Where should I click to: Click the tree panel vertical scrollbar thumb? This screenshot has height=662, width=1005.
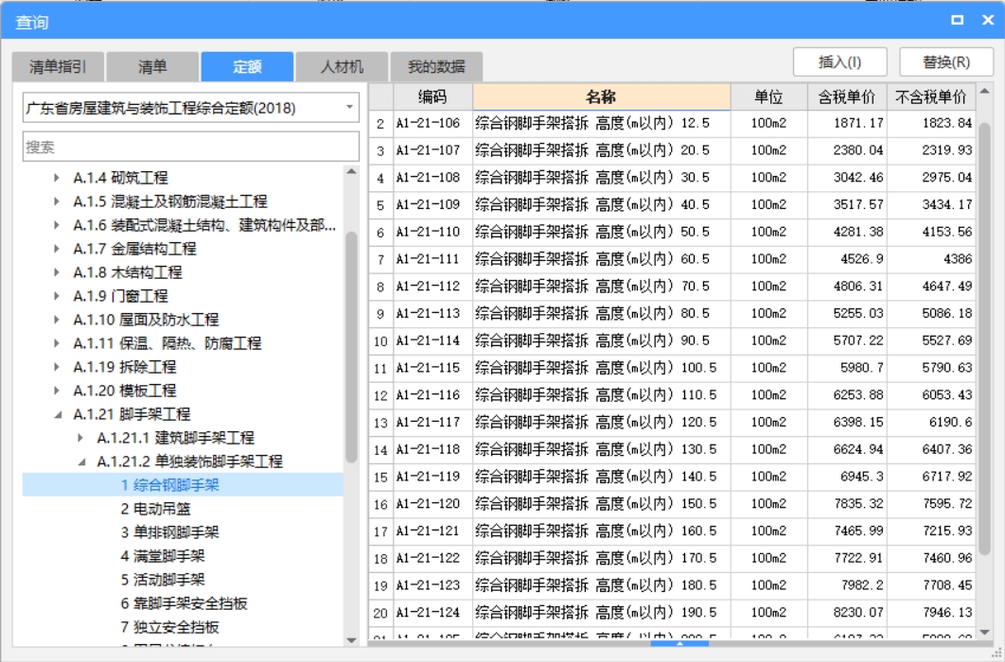pos(351,346)
